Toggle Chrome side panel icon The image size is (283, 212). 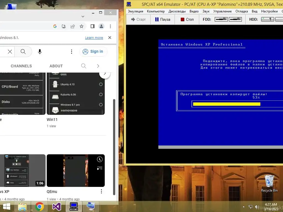(92, 26)
